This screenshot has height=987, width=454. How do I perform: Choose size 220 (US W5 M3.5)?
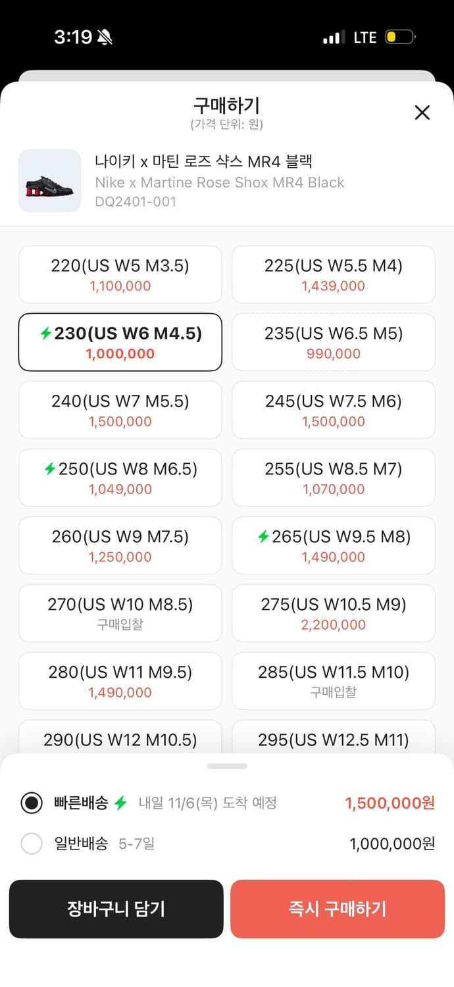coord(120,274)
